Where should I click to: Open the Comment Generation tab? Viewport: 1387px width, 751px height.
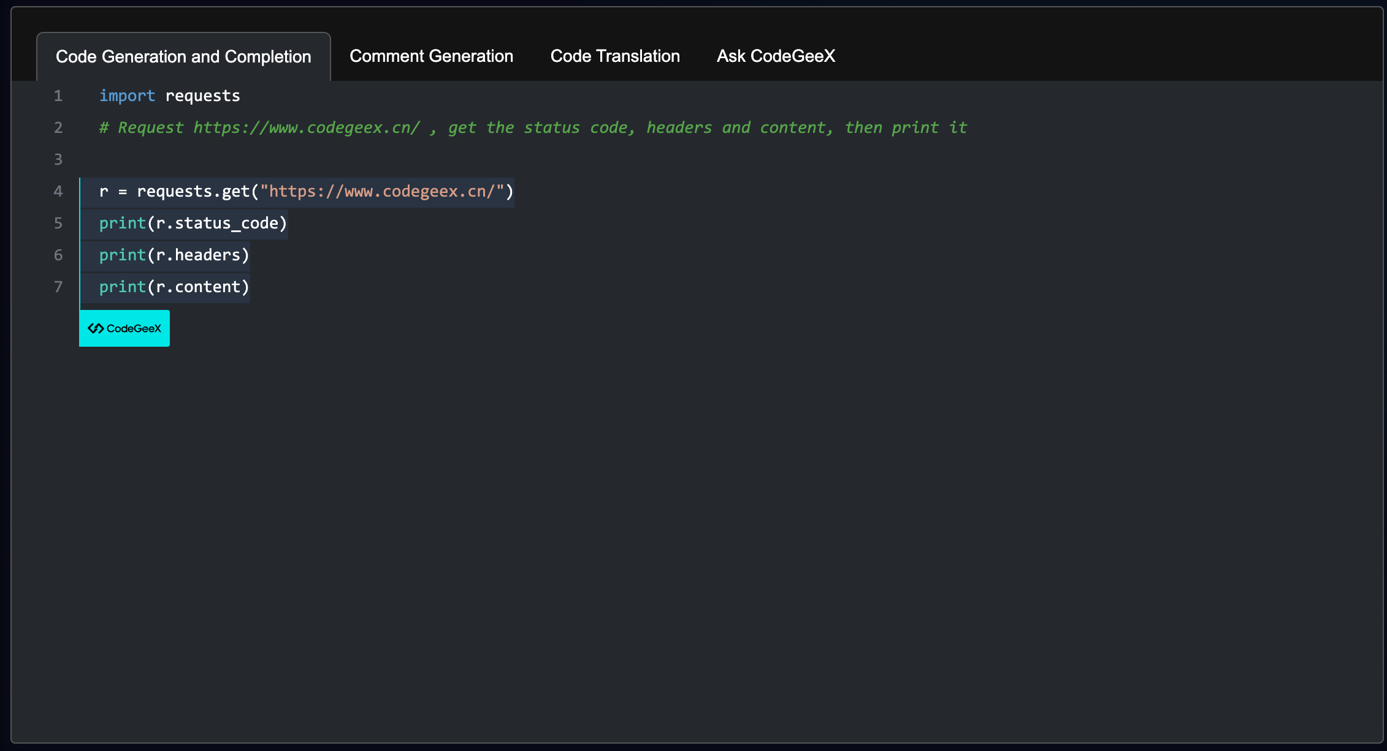pos(431,56)
